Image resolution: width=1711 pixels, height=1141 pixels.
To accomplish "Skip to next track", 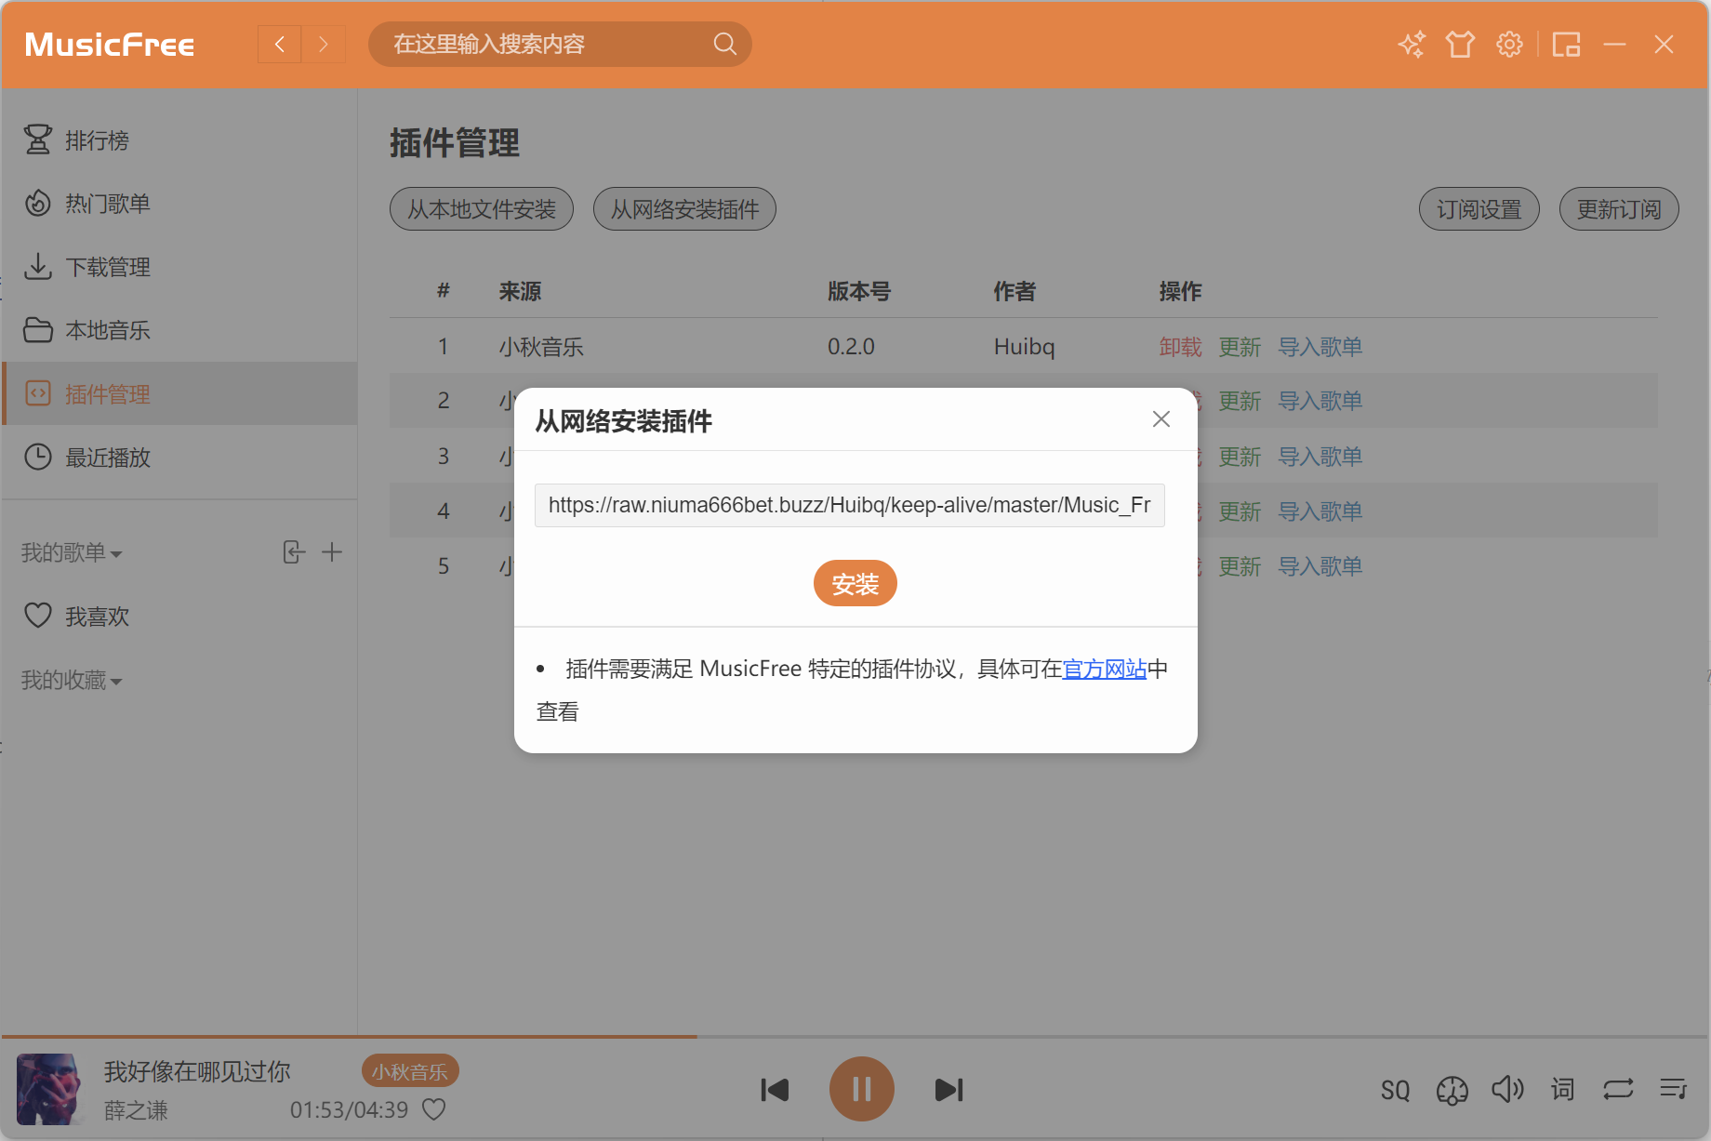I will tap(948, 1089).
